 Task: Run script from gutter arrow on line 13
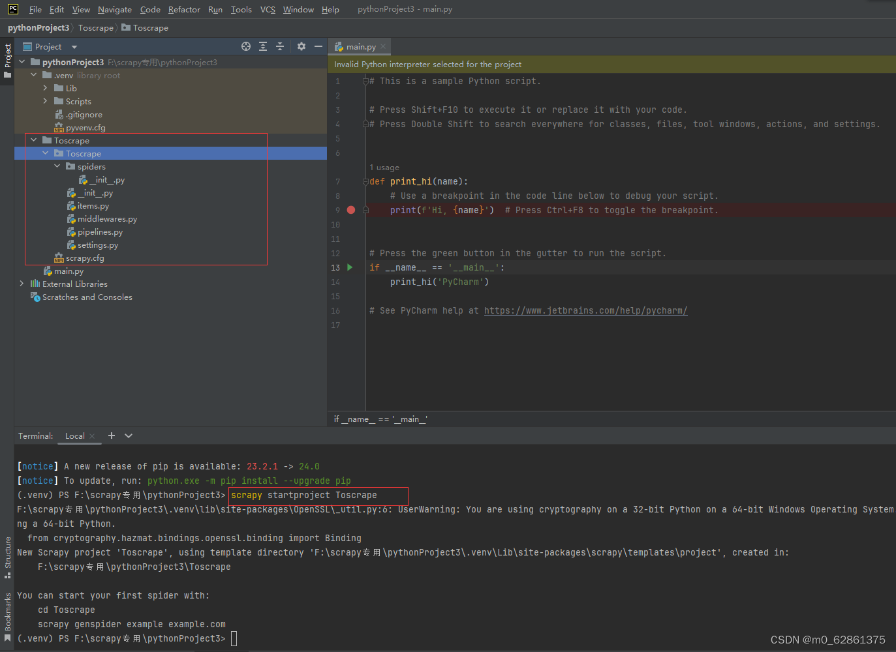click(350, 267)
